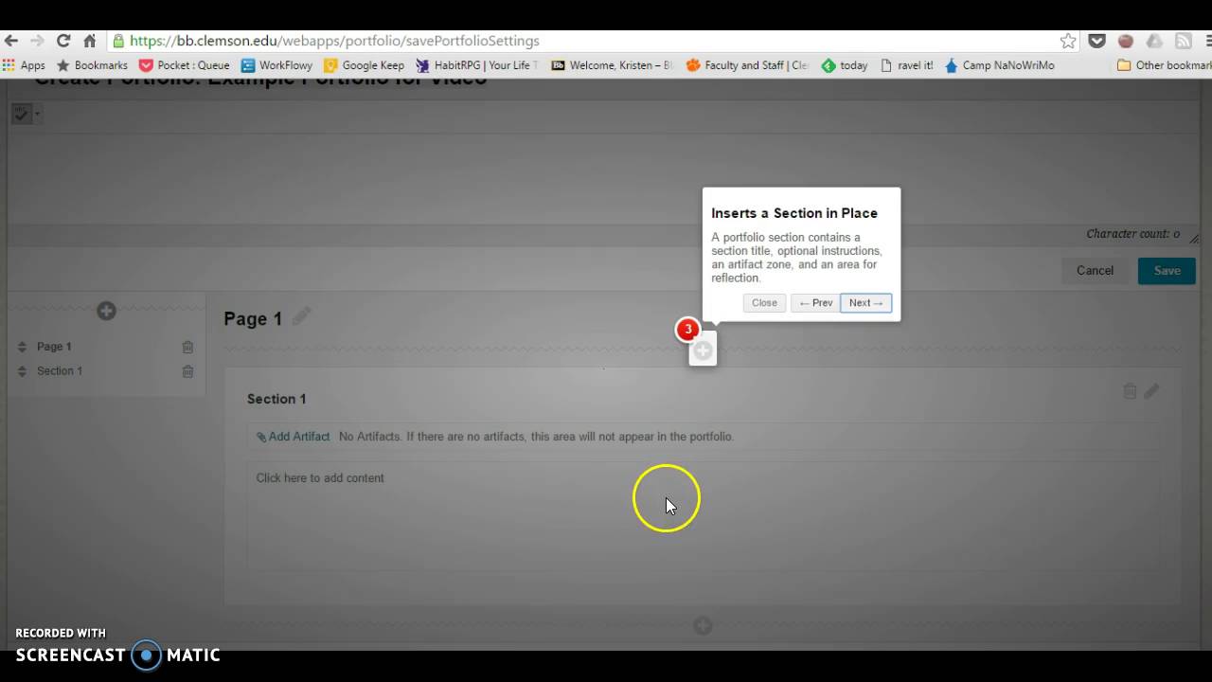Click the Page 1 heading text
The height and width of the screenshot is (682, 1212).
coord(253,319)
